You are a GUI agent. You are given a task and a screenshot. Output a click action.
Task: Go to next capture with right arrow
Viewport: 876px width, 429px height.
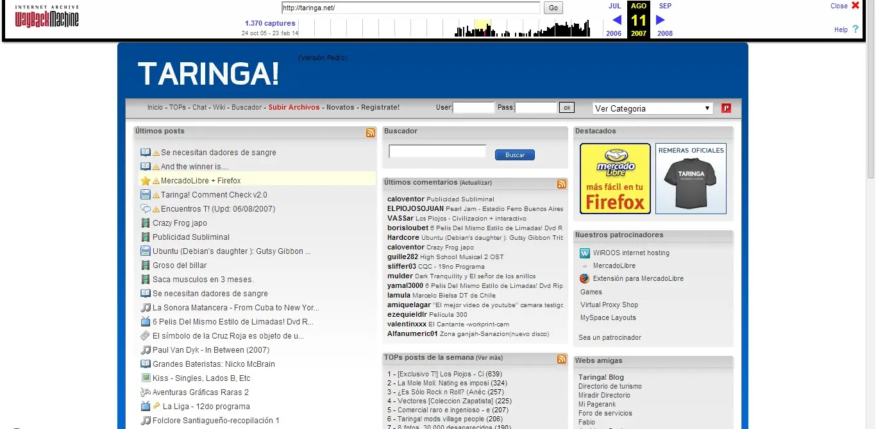click(661, 20)
